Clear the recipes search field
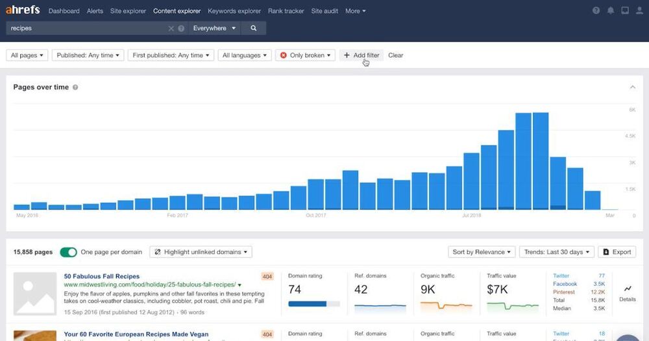Image resolution: width=649 pixels, height=341 pixels. pos(171,28)
